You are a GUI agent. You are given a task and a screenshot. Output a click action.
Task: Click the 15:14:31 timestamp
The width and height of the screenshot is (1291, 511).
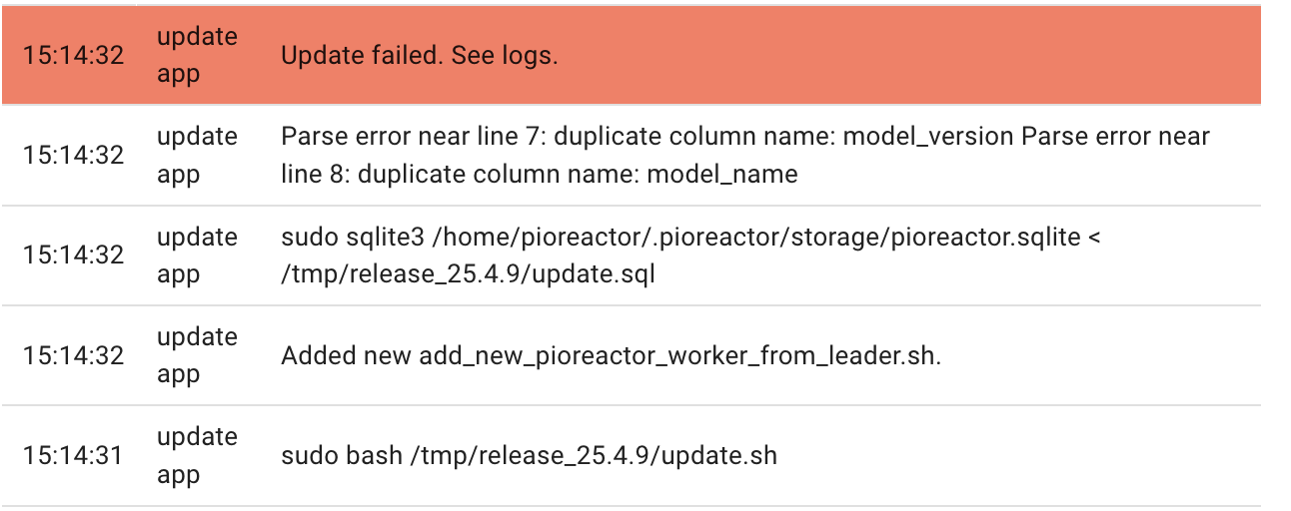click(x=74, y=456)
